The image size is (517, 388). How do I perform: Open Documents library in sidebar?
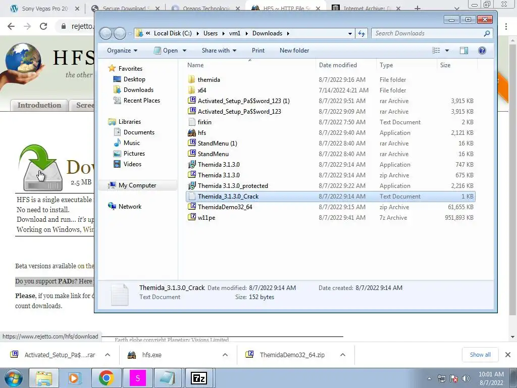point(139,132)
